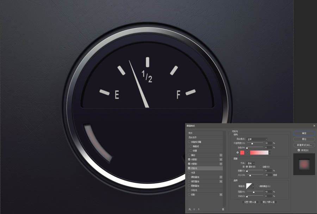
Task: Click the 阻塞 value field
Action: pyautogui.click(x=268, y=171)
